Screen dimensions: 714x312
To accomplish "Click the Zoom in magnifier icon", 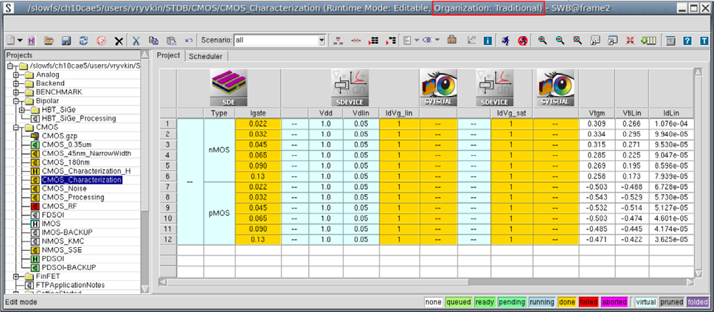I will tap(542, 40).
